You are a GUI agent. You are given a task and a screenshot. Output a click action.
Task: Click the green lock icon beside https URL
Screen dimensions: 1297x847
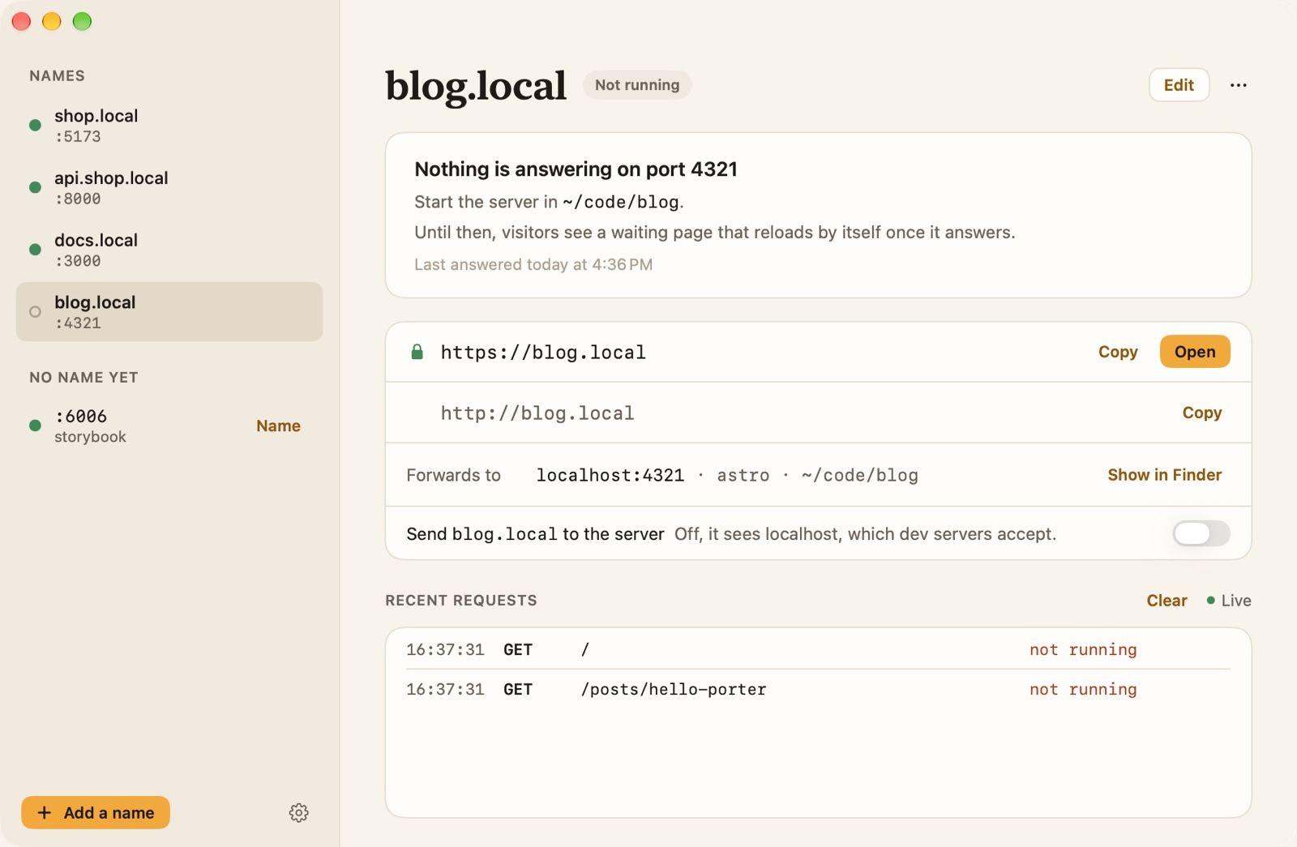(417, 352)
